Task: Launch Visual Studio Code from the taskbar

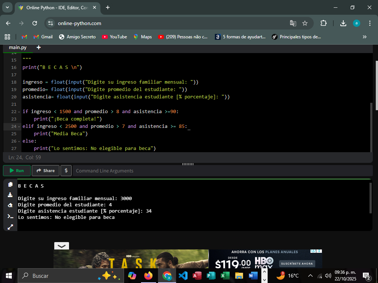Action: coord(183,276)
